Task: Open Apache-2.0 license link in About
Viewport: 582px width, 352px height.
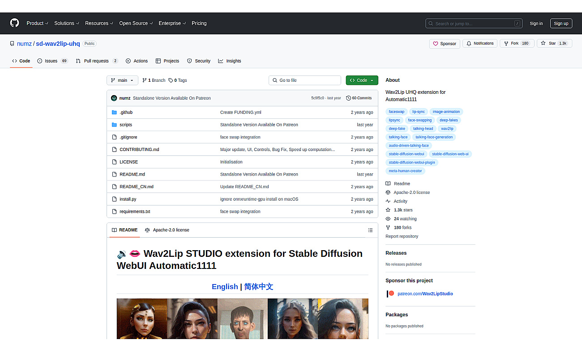Action: pos(408,193)
